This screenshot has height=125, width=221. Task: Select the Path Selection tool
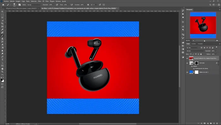pyautogui.click(x=2, y=63)
